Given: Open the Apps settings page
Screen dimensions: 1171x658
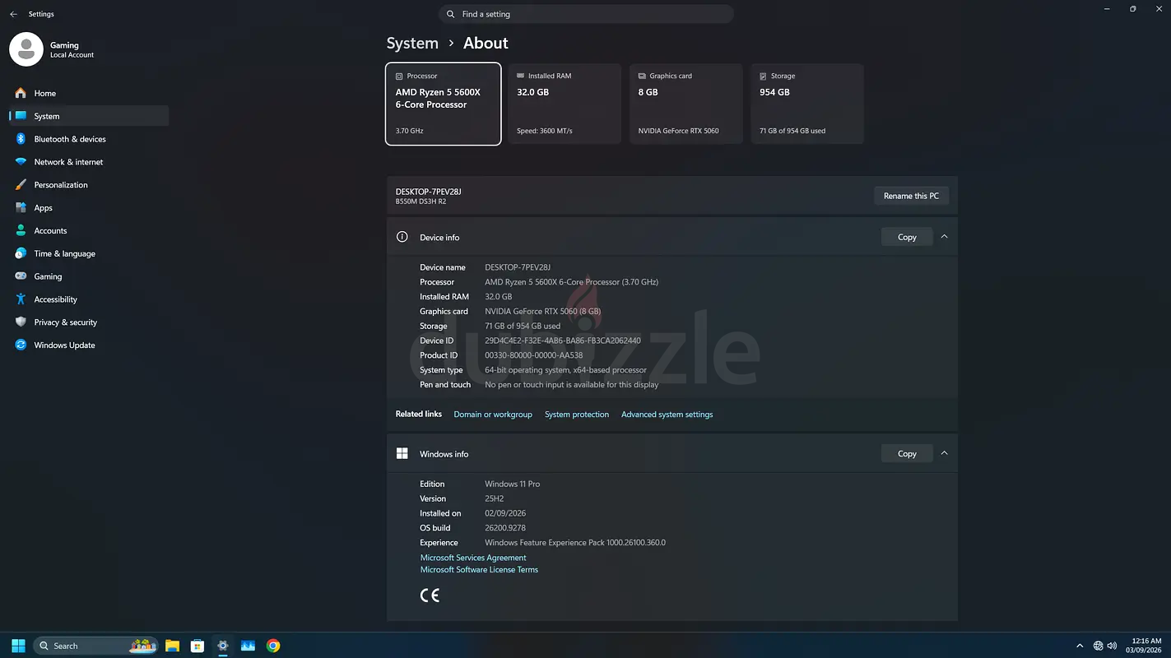Looking at the screenshot, I should click(89, 208).
